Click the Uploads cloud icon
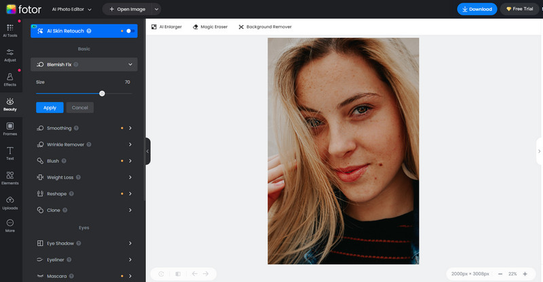Viewport: 543px width, 282px height. click(x=10, y=202)
